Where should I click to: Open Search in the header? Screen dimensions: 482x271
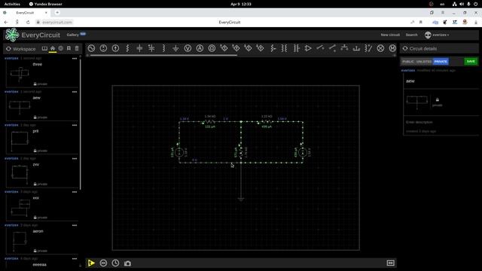pos(412,35)
